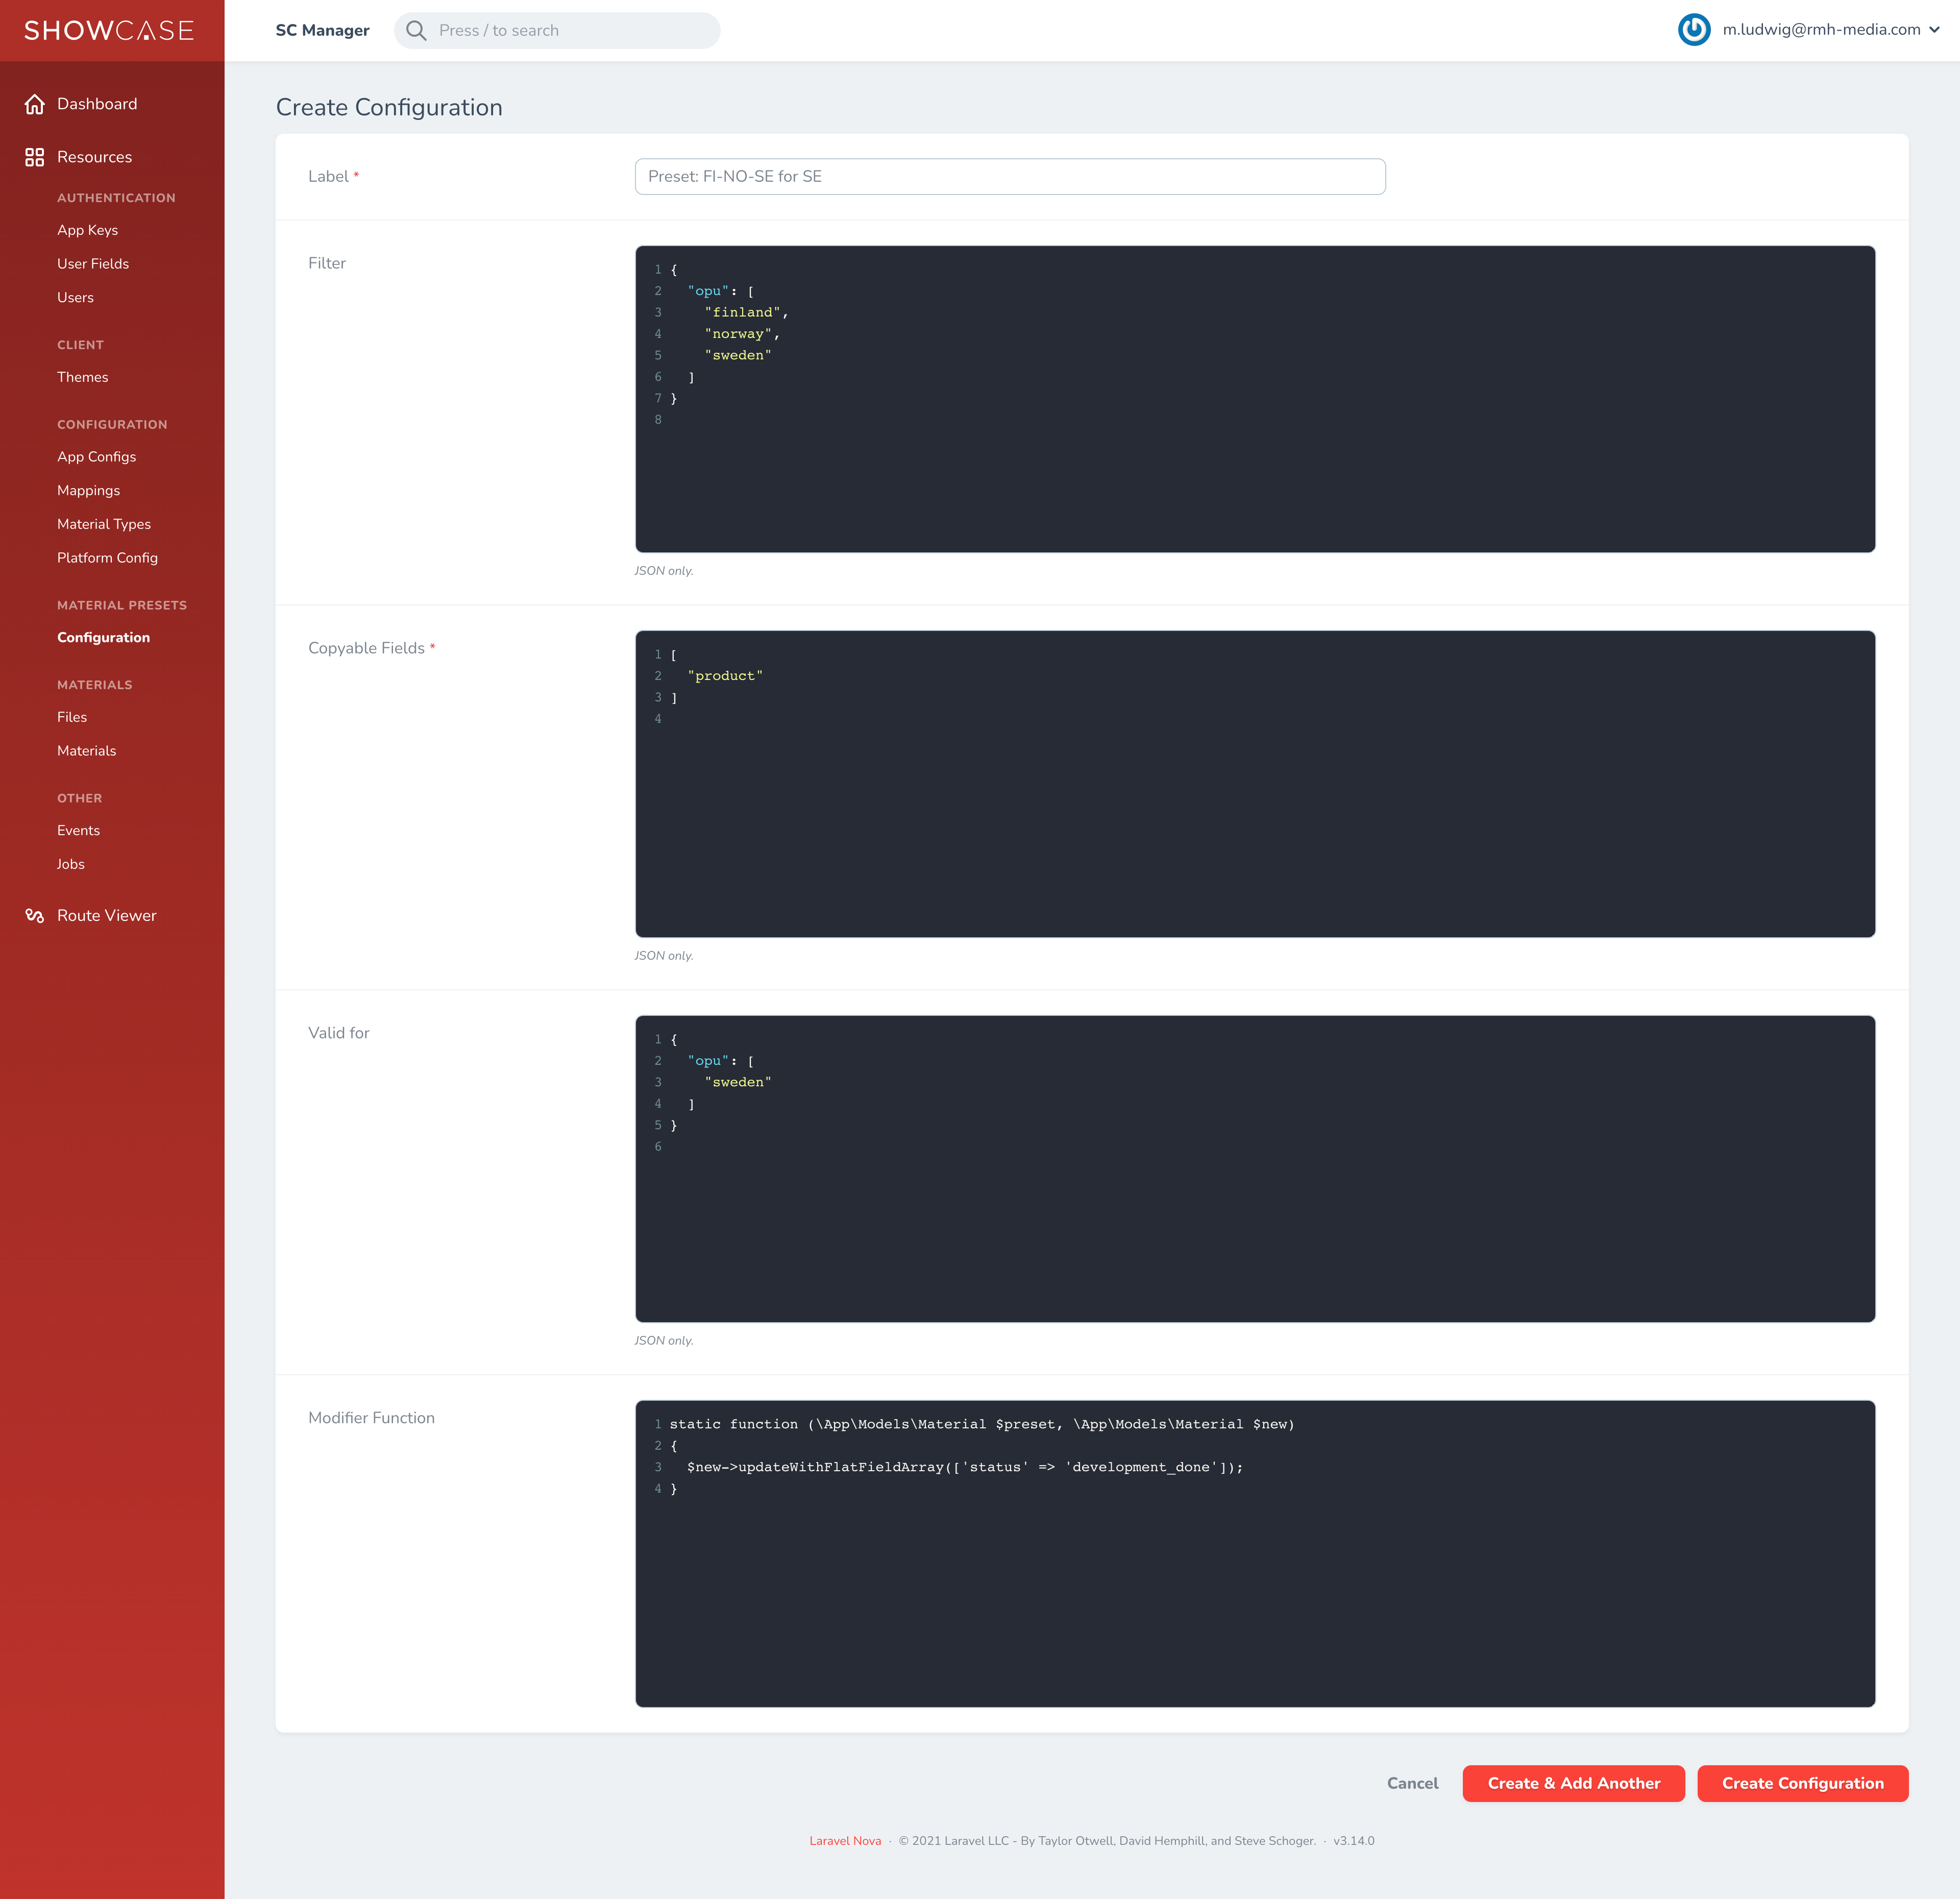The height and width of the screenshot is (1899, 1960).
Task: Go to User Fields
Action: [x=93, y=264]
